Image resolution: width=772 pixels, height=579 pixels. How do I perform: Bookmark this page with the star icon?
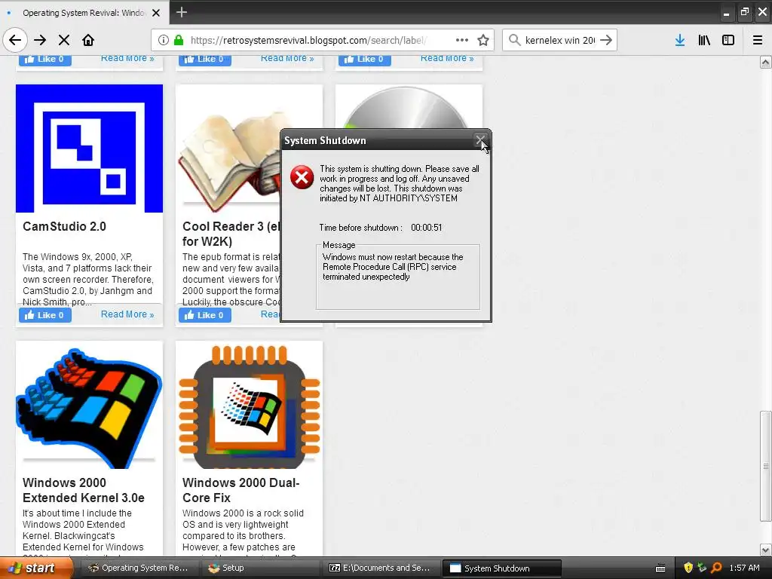click(x=483, y=40)
